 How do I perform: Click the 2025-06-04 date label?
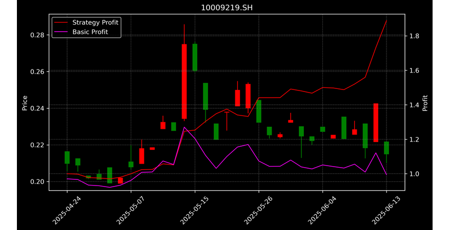[x=321, y=210]
